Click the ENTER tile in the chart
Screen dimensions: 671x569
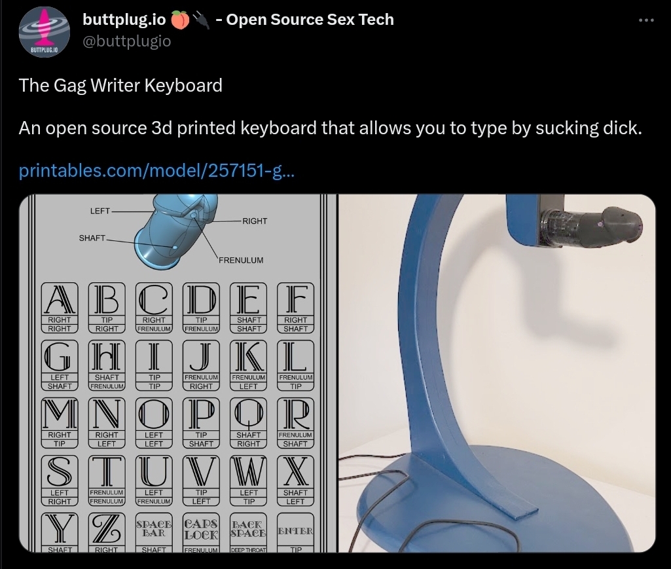tap(296, 532)
